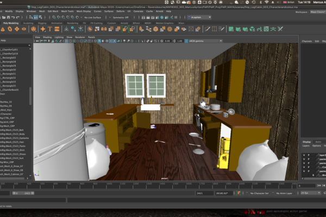Select by component type icon
326x217 pixels.
tap(41, 17)
